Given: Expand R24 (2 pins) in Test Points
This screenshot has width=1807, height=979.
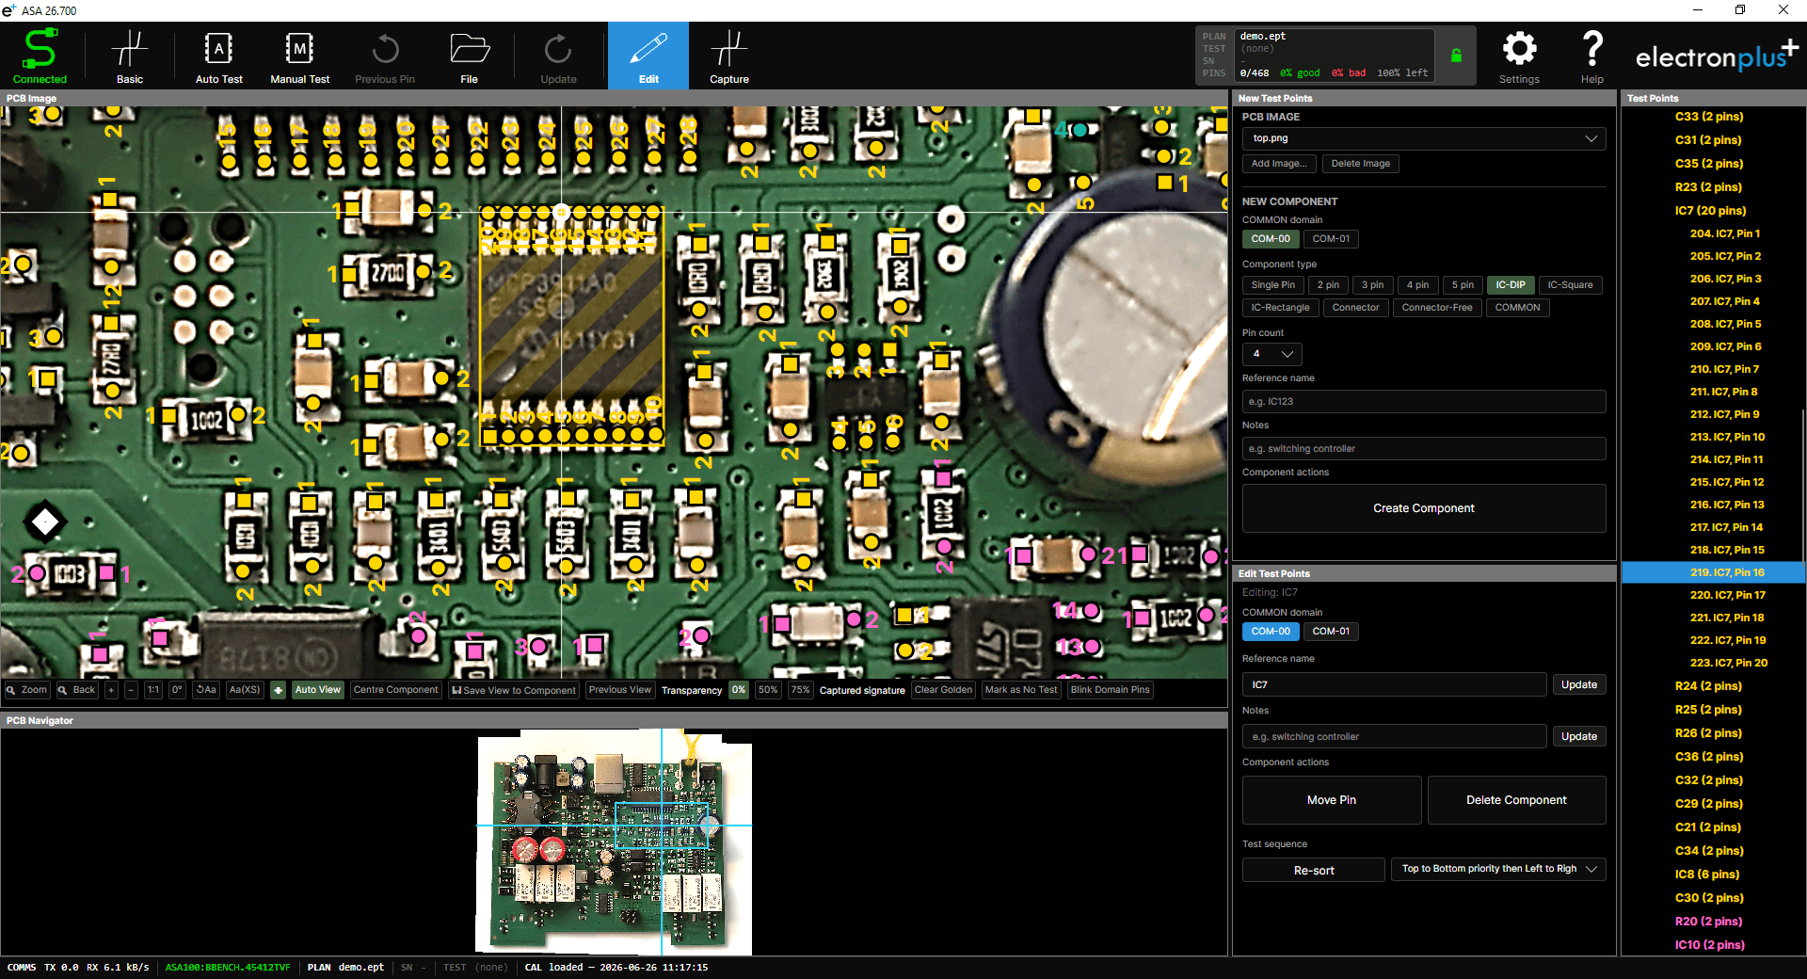Looking at the screenshot, I should [x=1708, y=686].
